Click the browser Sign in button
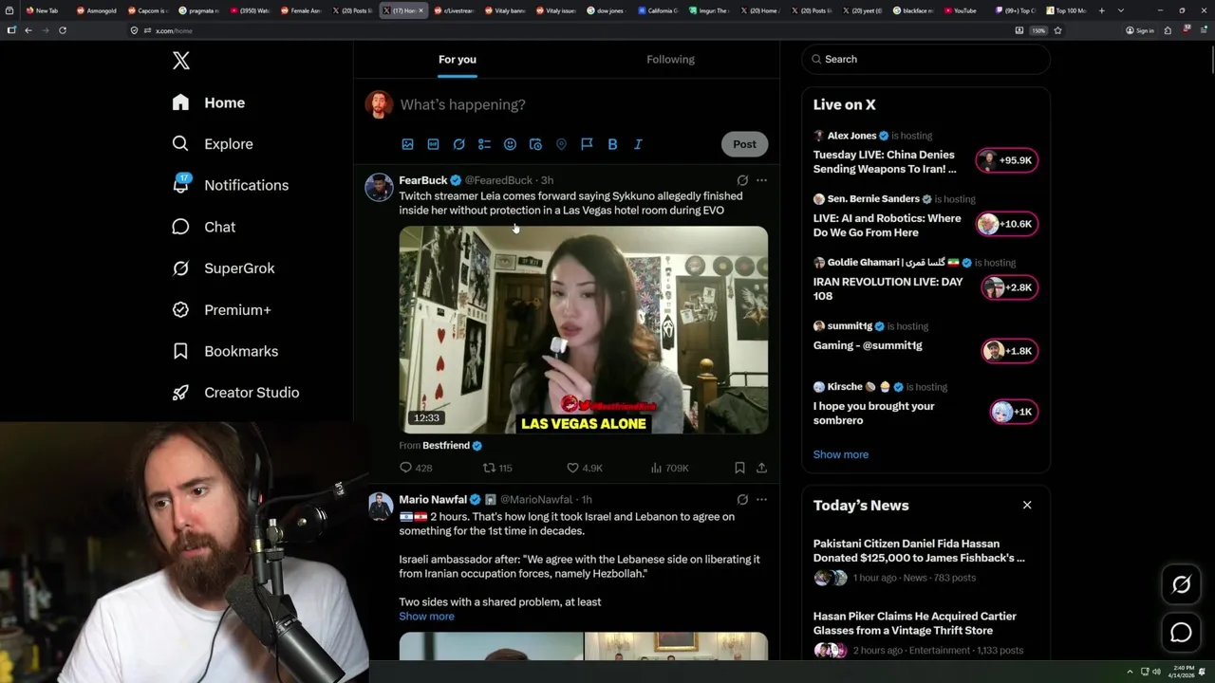 (x=1139, y=30)
